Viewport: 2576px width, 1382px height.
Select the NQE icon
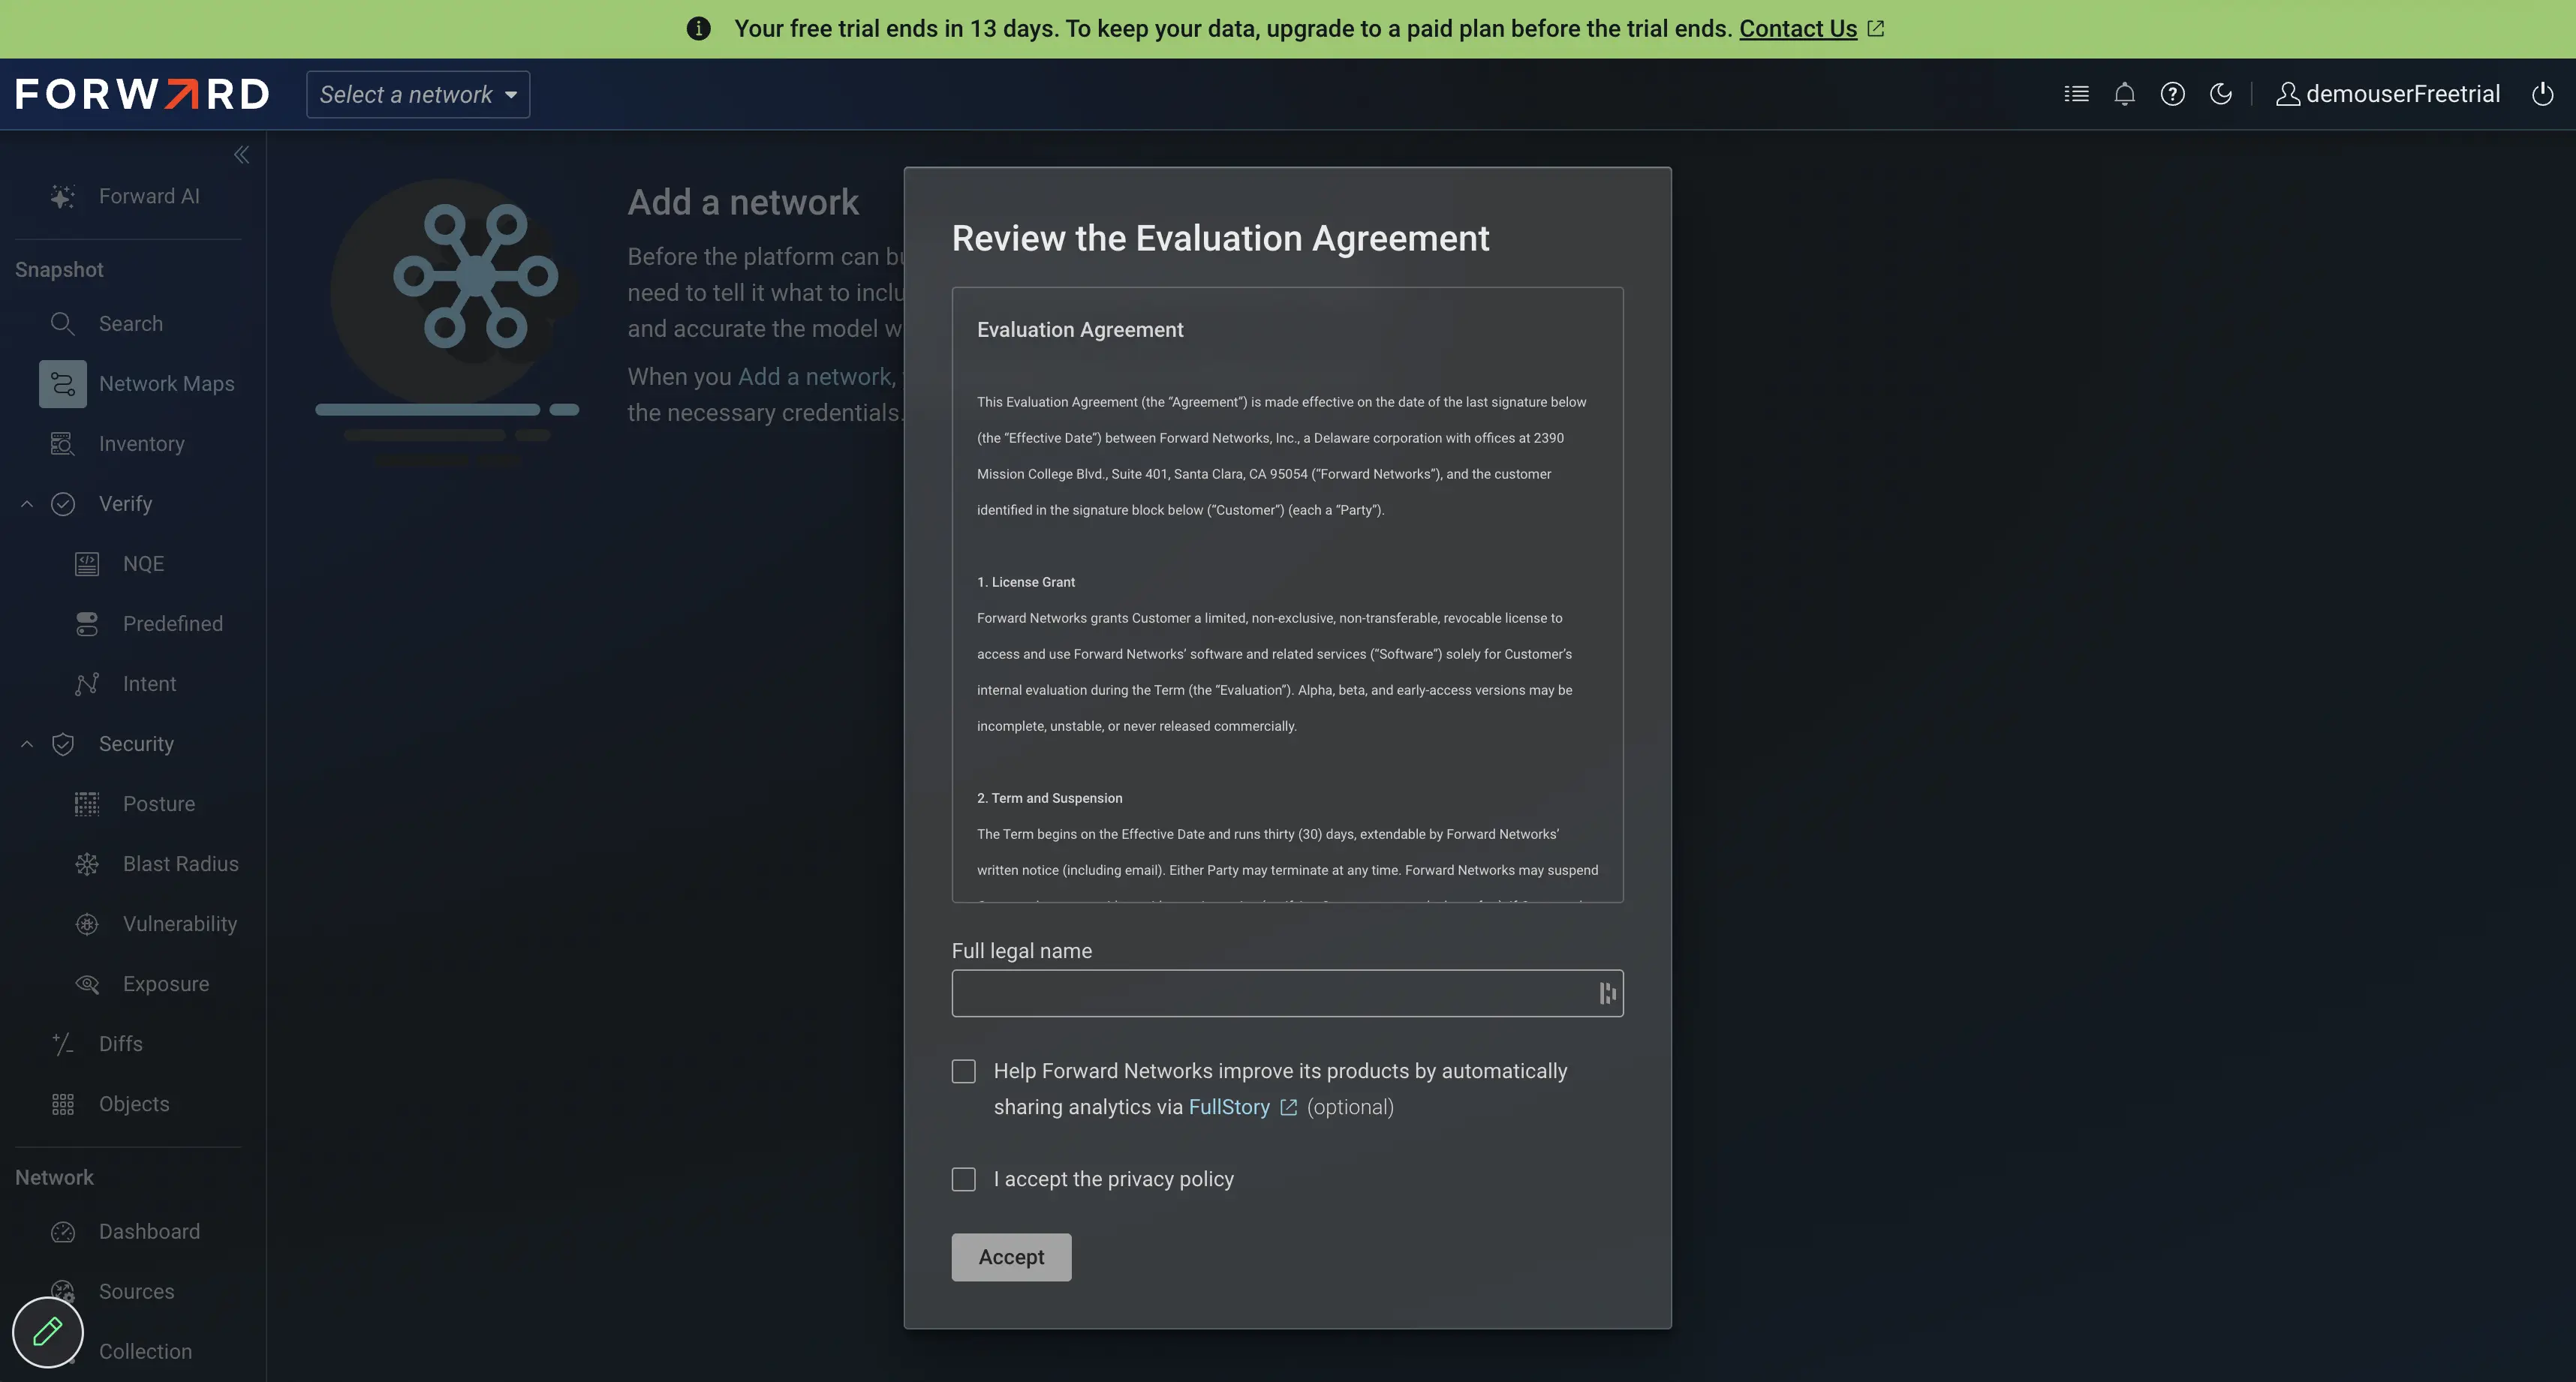87,563
